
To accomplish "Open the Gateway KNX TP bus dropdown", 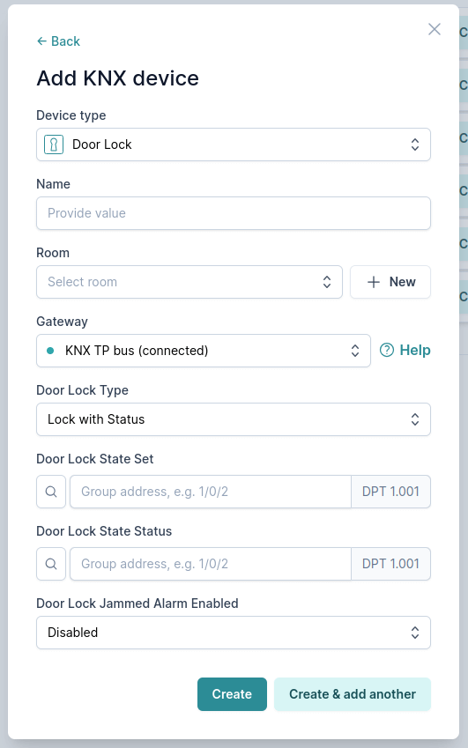I will click(x=204, y=351).
